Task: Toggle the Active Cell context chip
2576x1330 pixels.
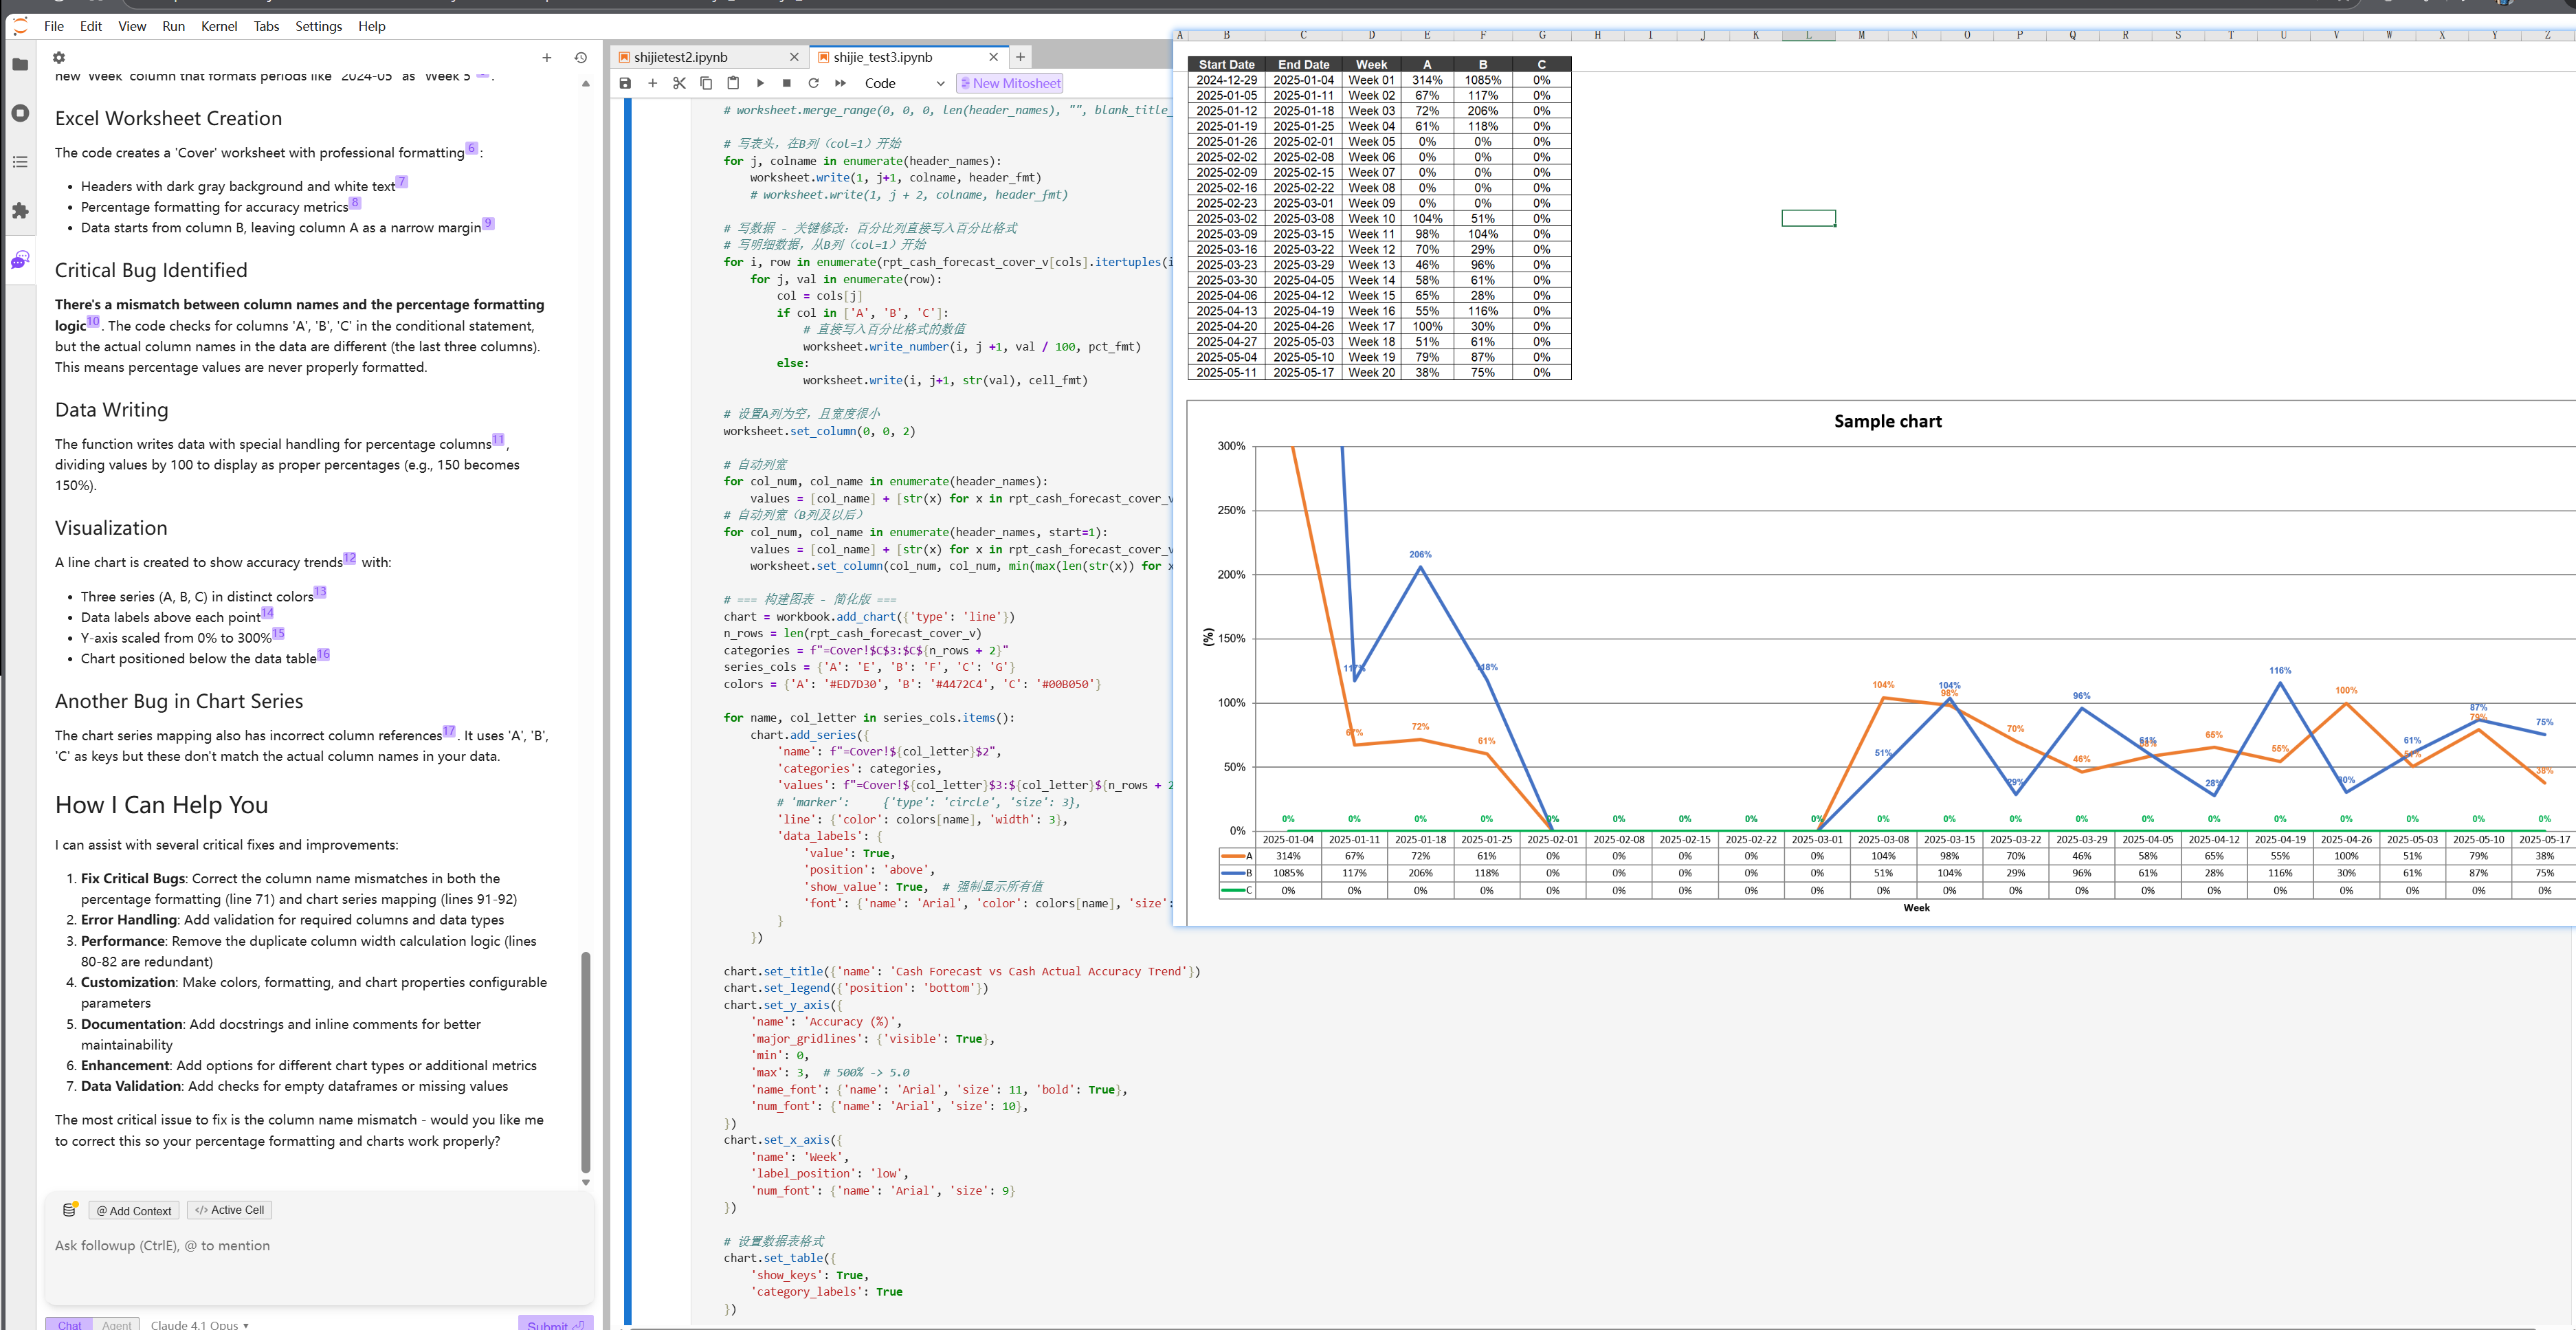Action: coord(229,1210)
